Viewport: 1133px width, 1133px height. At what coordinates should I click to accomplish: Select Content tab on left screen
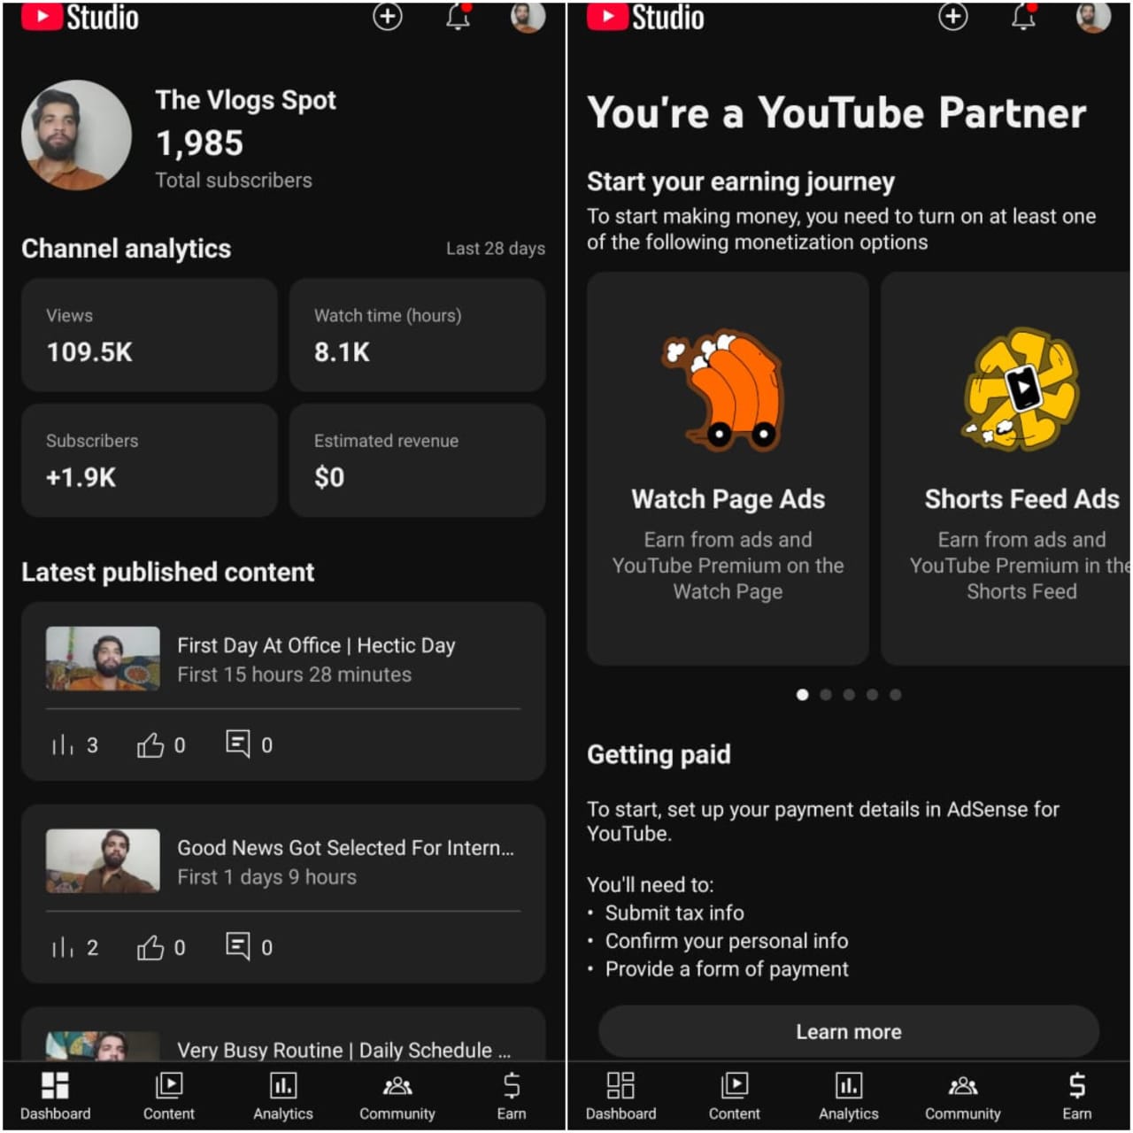click(x=168, y=1096)
